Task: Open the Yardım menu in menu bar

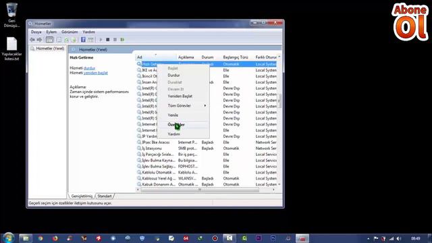Action: coord(88,32)
